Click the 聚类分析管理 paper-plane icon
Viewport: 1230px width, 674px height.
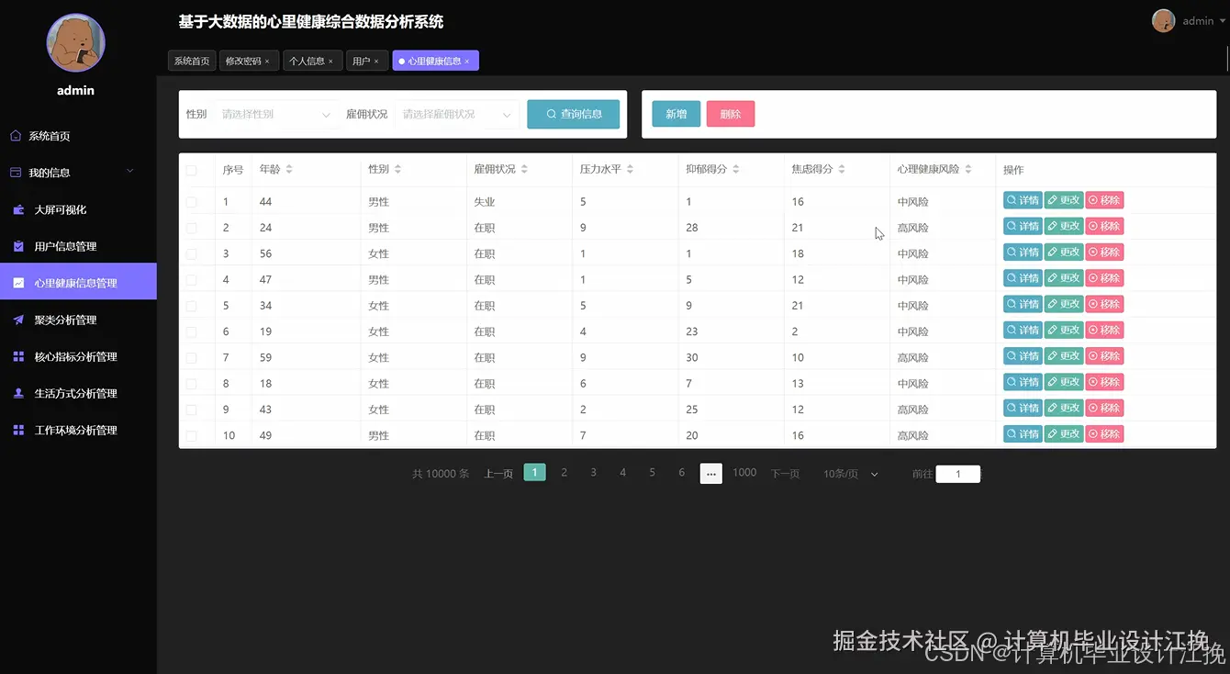pyautogui.click(x=18, y=320)
